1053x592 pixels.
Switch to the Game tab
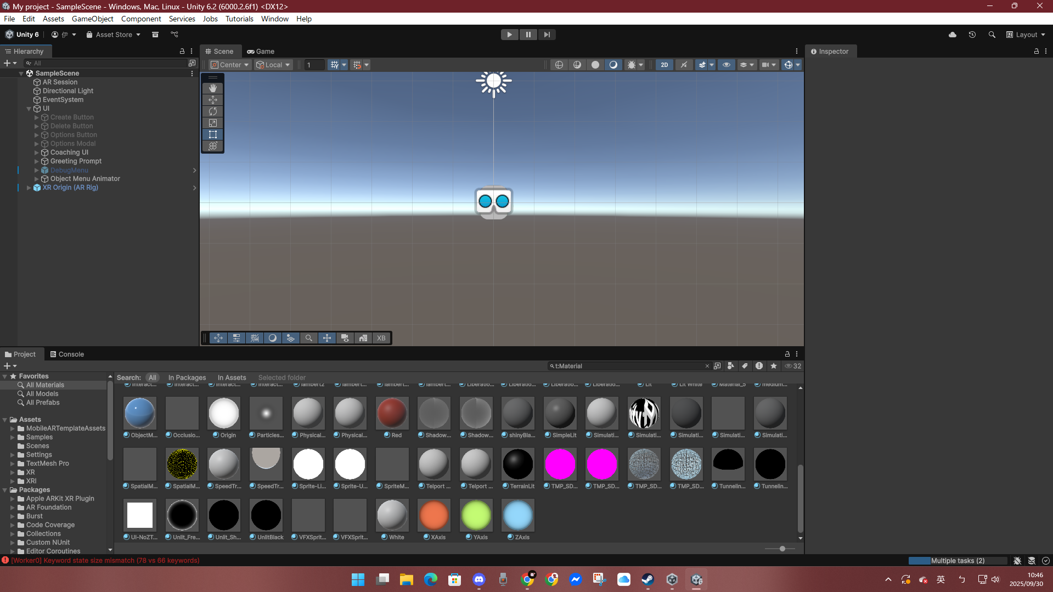click(261, 51)
